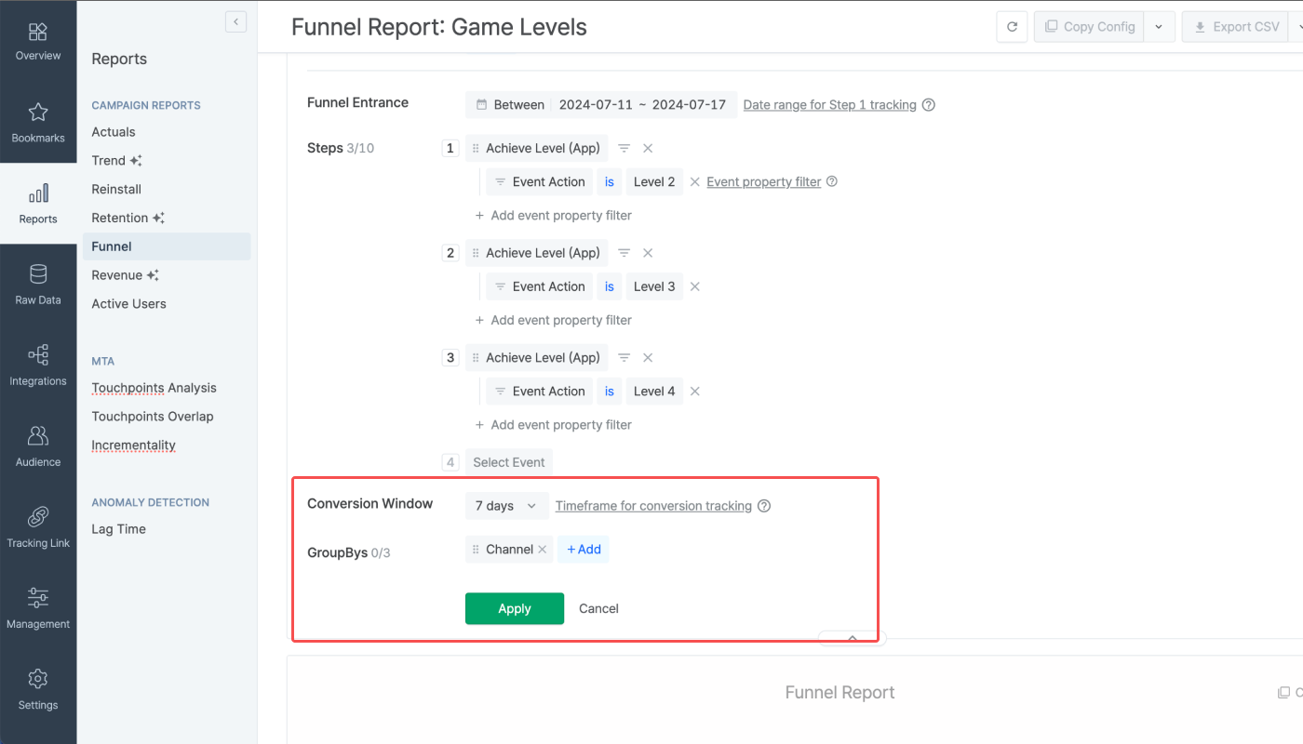Click the Level 2 value field
1303x744 pixels.
(x=654, y=182)
